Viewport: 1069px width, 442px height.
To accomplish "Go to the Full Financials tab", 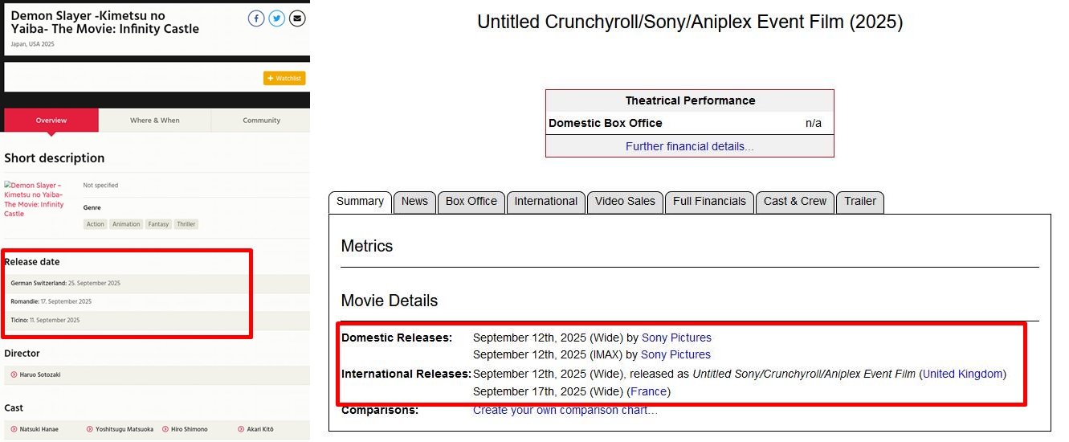I will [x=710, y=202].
